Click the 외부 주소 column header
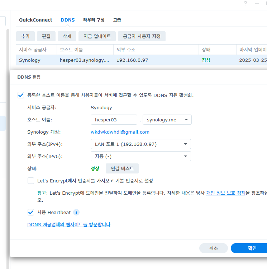Viewport: 267px width, 269px height. [x=156, y=50]
